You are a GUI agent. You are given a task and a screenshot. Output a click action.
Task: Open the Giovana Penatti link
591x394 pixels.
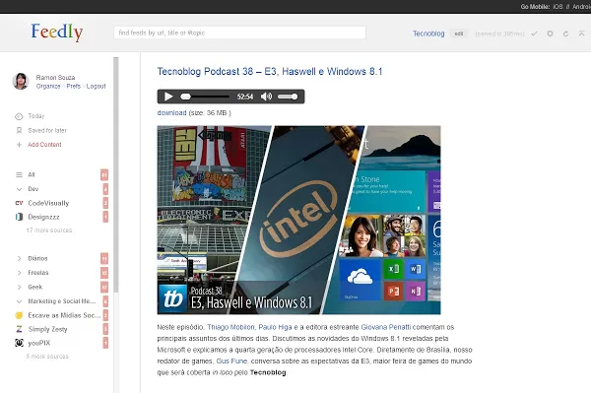point(386,327)
